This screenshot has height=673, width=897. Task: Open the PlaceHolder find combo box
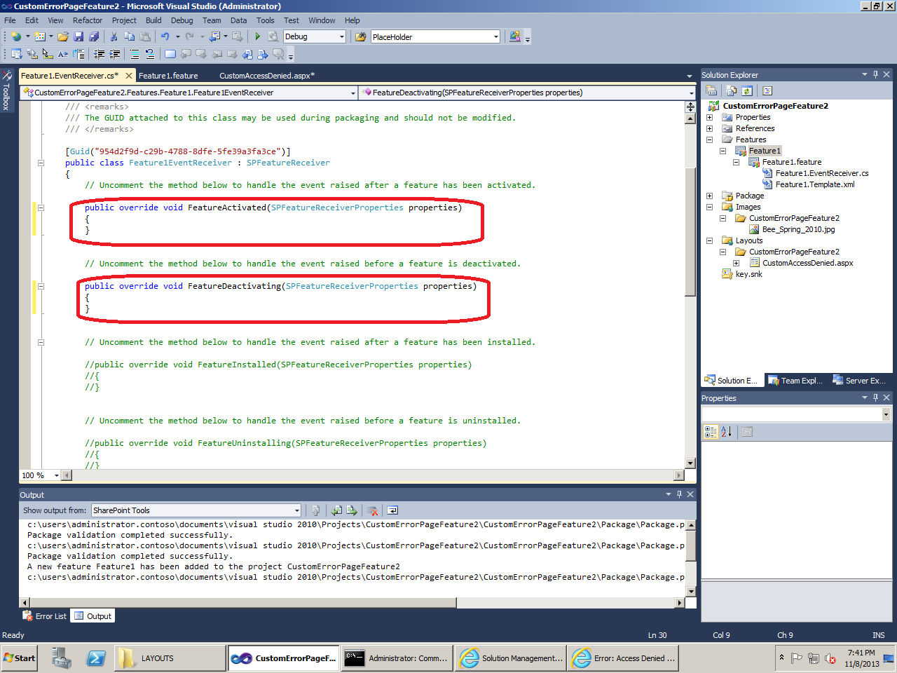click(x=496, y=36)
